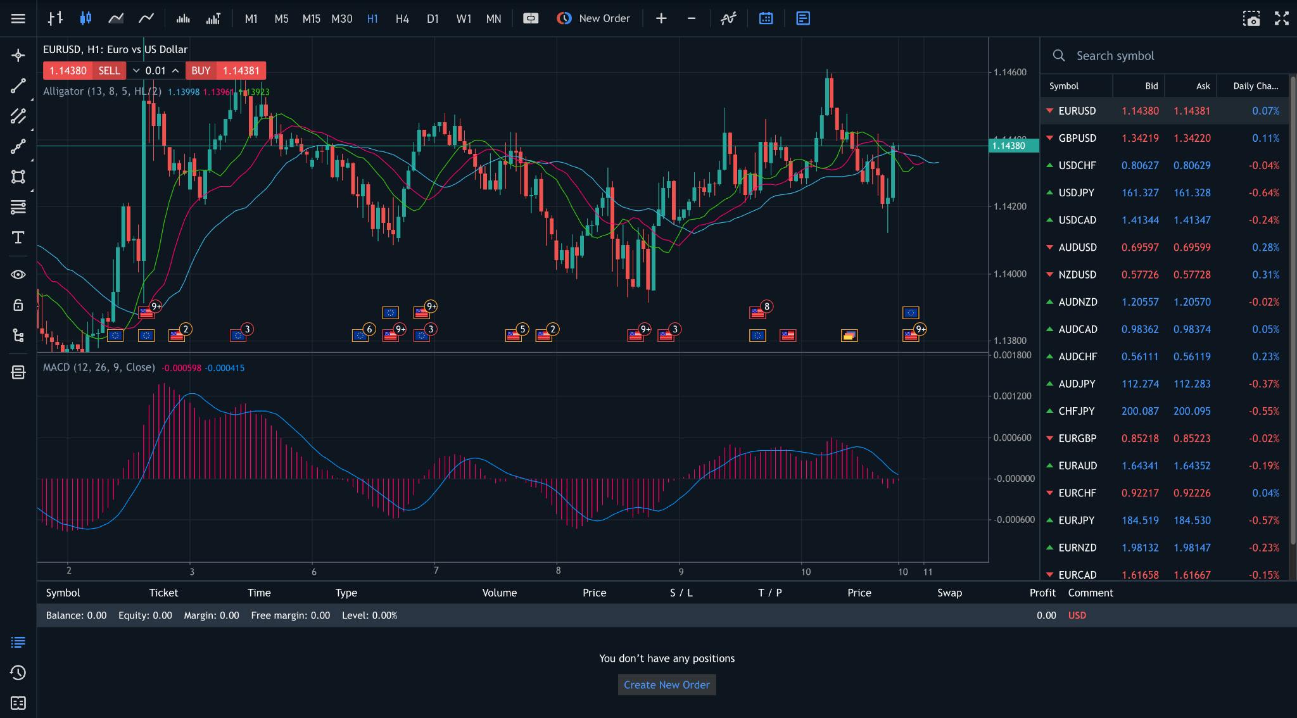Decrease the trade volume with down chevron
1297x718 pixels.
(x=136, y=70)
